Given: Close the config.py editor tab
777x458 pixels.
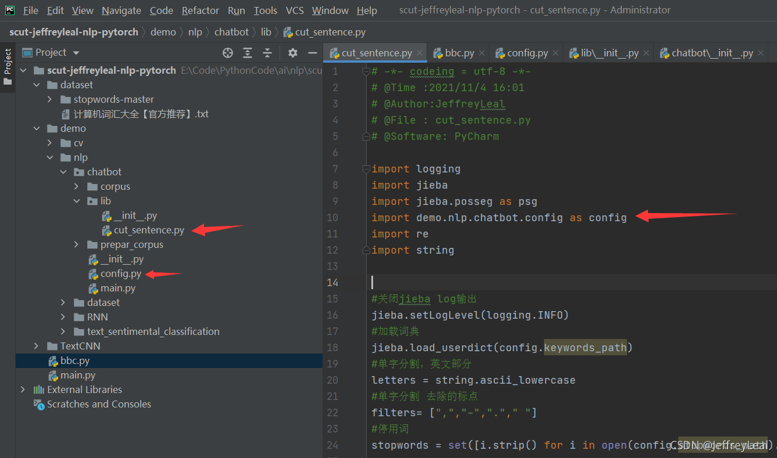Looking at the screenshot, I should coord(556,53).
